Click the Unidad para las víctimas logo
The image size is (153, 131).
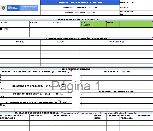tap(29, 8)
